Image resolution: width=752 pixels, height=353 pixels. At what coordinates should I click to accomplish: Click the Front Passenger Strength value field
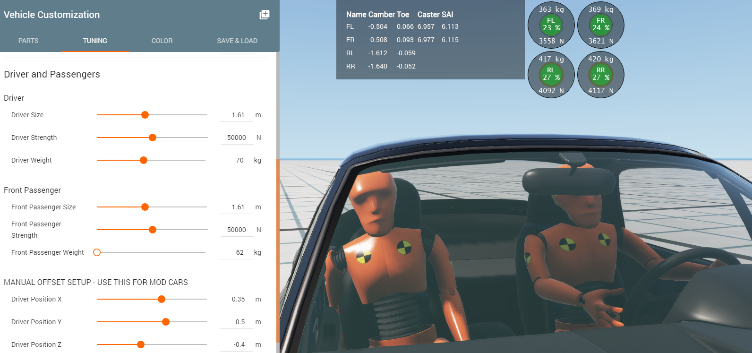[x=237, y=230]
